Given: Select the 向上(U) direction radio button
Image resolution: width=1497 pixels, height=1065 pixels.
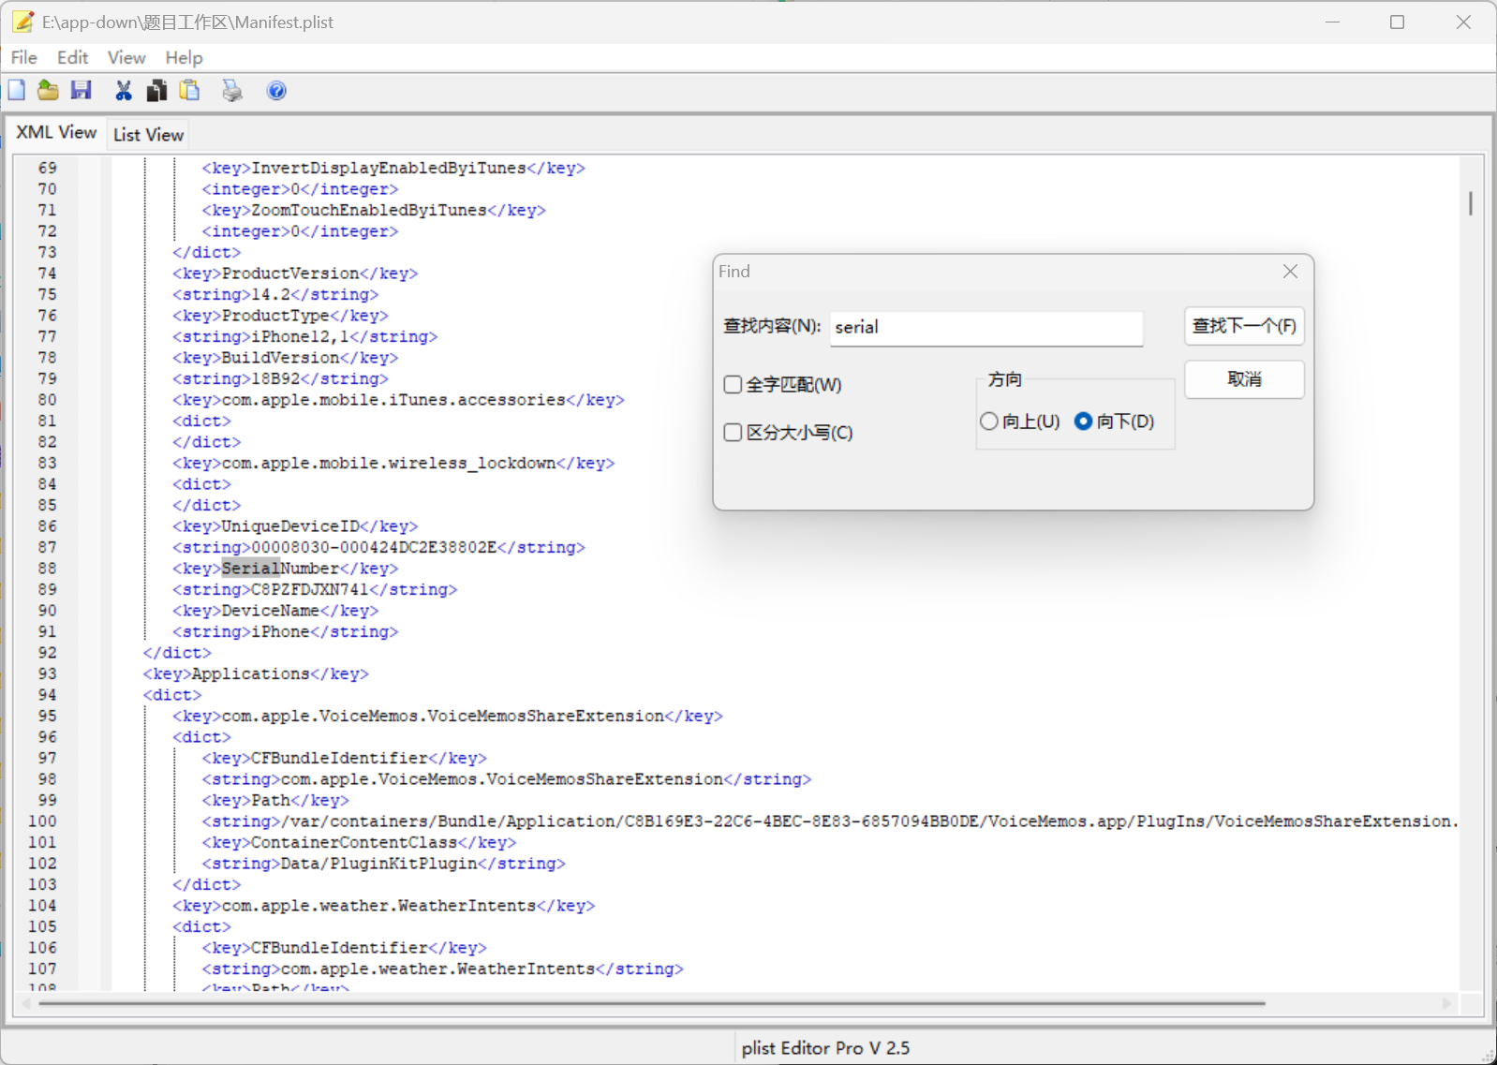Looking at the screenshot, I should pos(989,422).
